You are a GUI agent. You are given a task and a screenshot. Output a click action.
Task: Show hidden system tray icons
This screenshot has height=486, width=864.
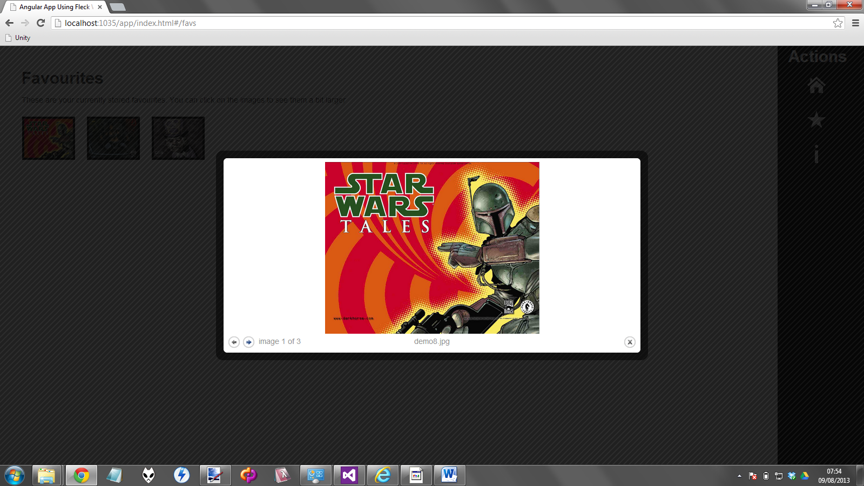pos(739,476)
